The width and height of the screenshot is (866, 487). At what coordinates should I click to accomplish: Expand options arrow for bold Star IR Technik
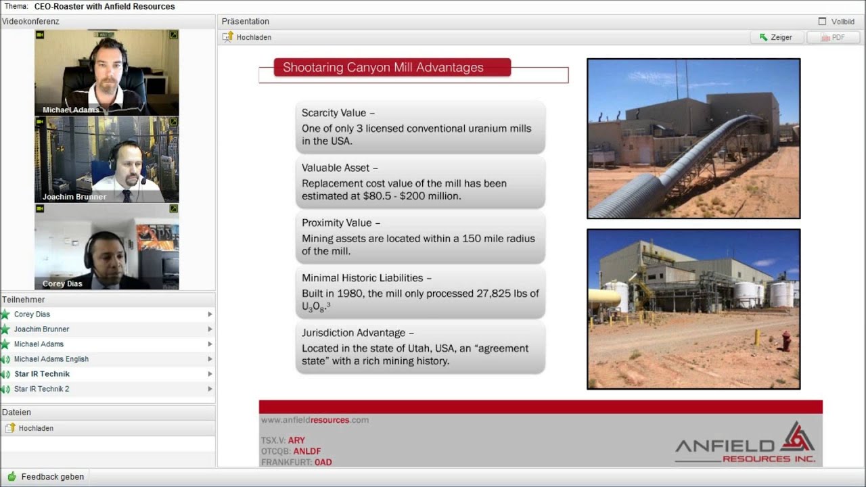click(210, 374)
